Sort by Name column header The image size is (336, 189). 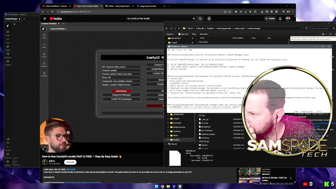(x=202, y=38)
